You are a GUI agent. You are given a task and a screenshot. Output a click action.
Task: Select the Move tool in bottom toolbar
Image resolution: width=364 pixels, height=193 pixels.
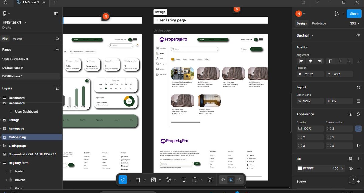(123, 180)
